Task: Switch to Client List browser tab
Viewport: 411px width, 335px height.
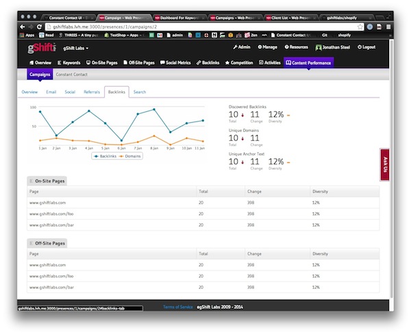Action: coord(290,18)
